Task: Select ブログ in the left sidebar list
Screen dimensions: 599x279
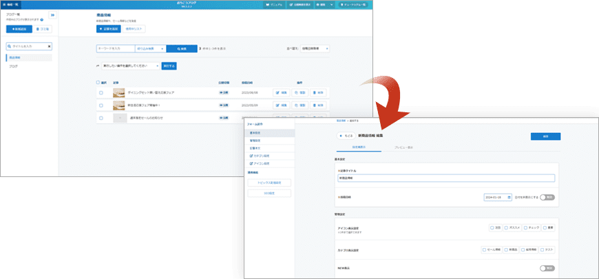Action: click(x=14, y=67)
